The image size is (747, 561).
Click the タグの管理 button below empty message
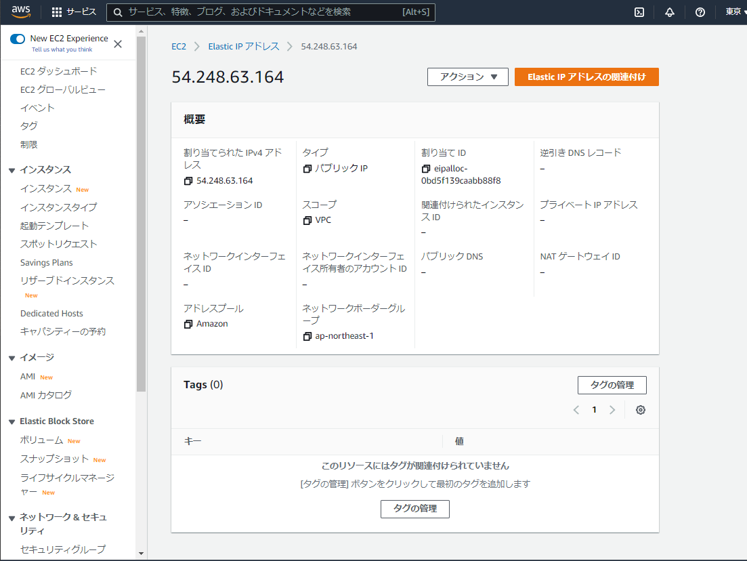pyautogui.click(x=415, y=509)
